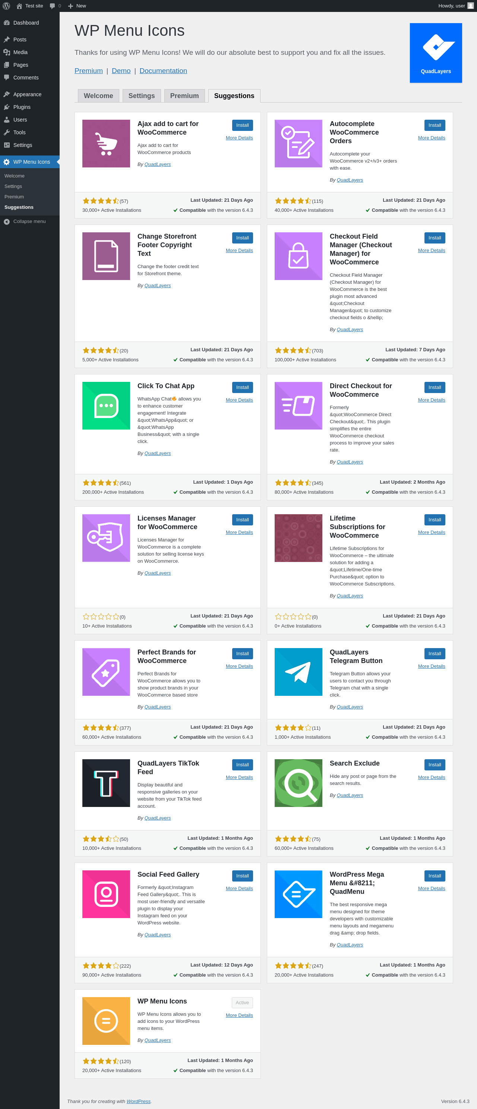Viewport: 477px width, 1109px height.
Task: Switch to the Premium tab
Action: pos(184,95)
